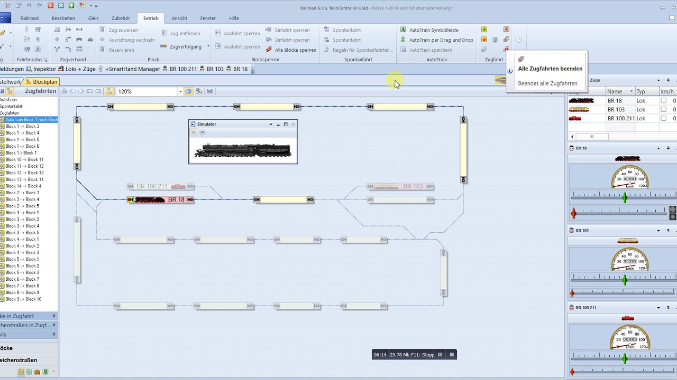Screen dimensions: 677x380
Task: Click the Alle Blöcke sperren icon
Action: [x=269, y=50]
